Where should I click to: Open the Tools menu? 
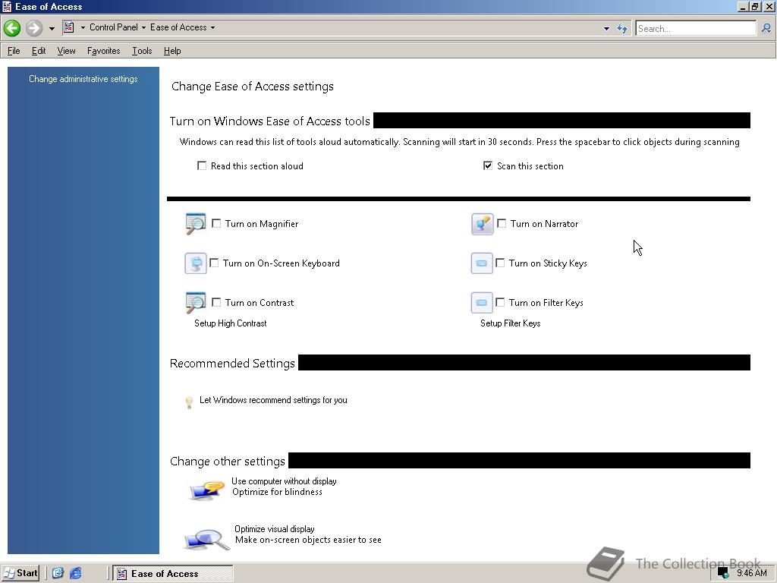click(x=142, y=51)
